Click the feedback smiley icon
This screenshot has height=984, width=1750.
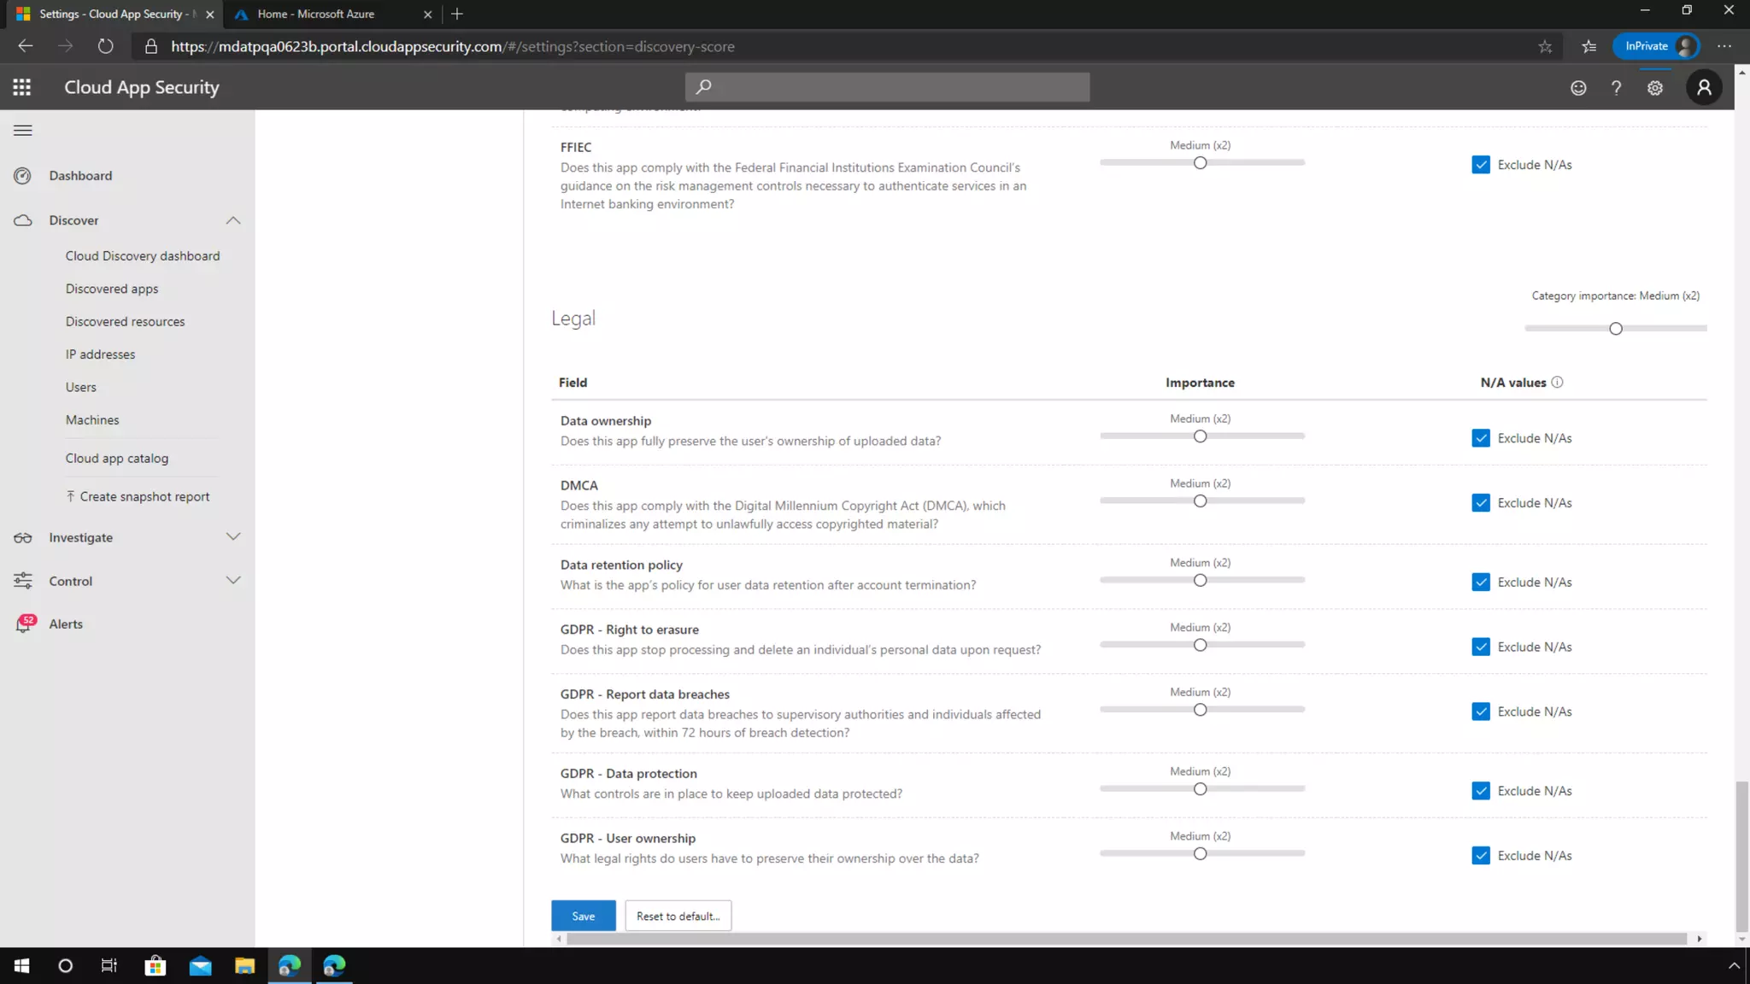[1578, 88]
